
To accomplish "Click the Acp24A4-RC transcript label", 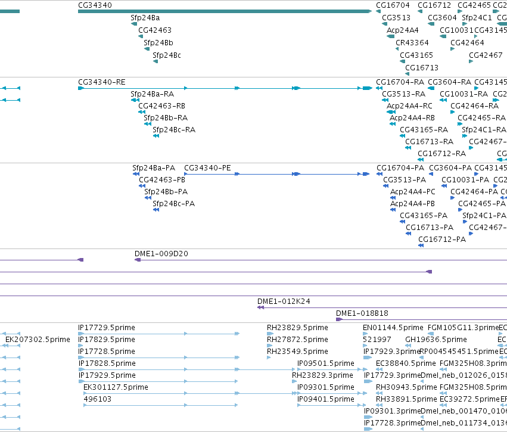I will 409,107.
